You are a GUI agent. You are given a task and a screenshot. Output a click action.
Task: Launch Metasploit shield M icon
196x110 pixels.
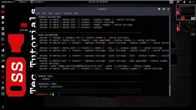coord(3,23)
